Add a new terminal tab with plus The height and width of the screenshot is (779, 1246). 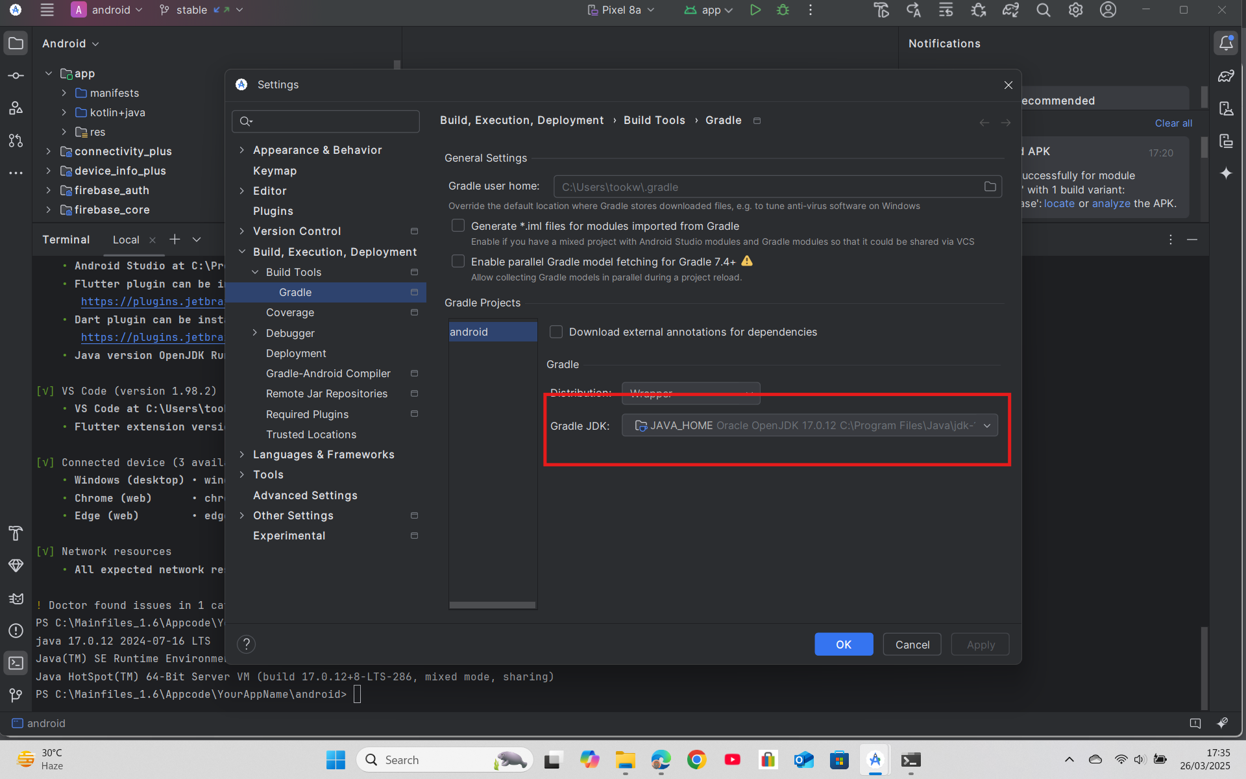tap(175, 240)
